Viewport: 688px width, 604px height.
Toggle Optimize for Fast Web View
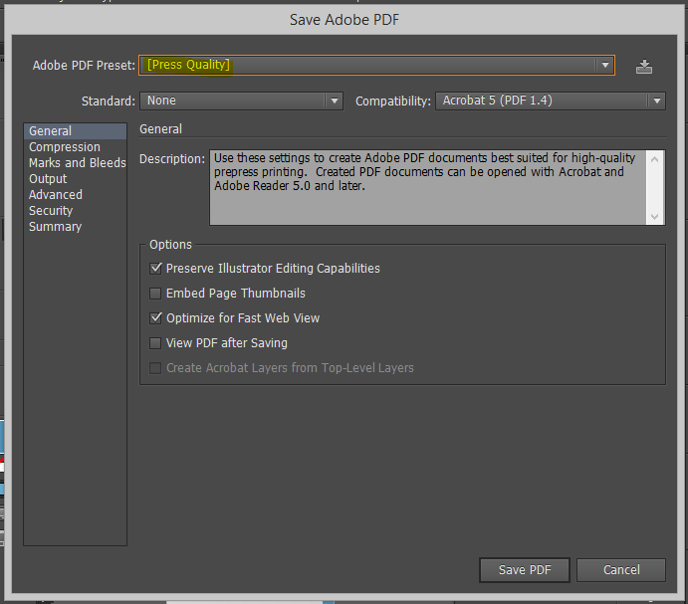point(155,318)
